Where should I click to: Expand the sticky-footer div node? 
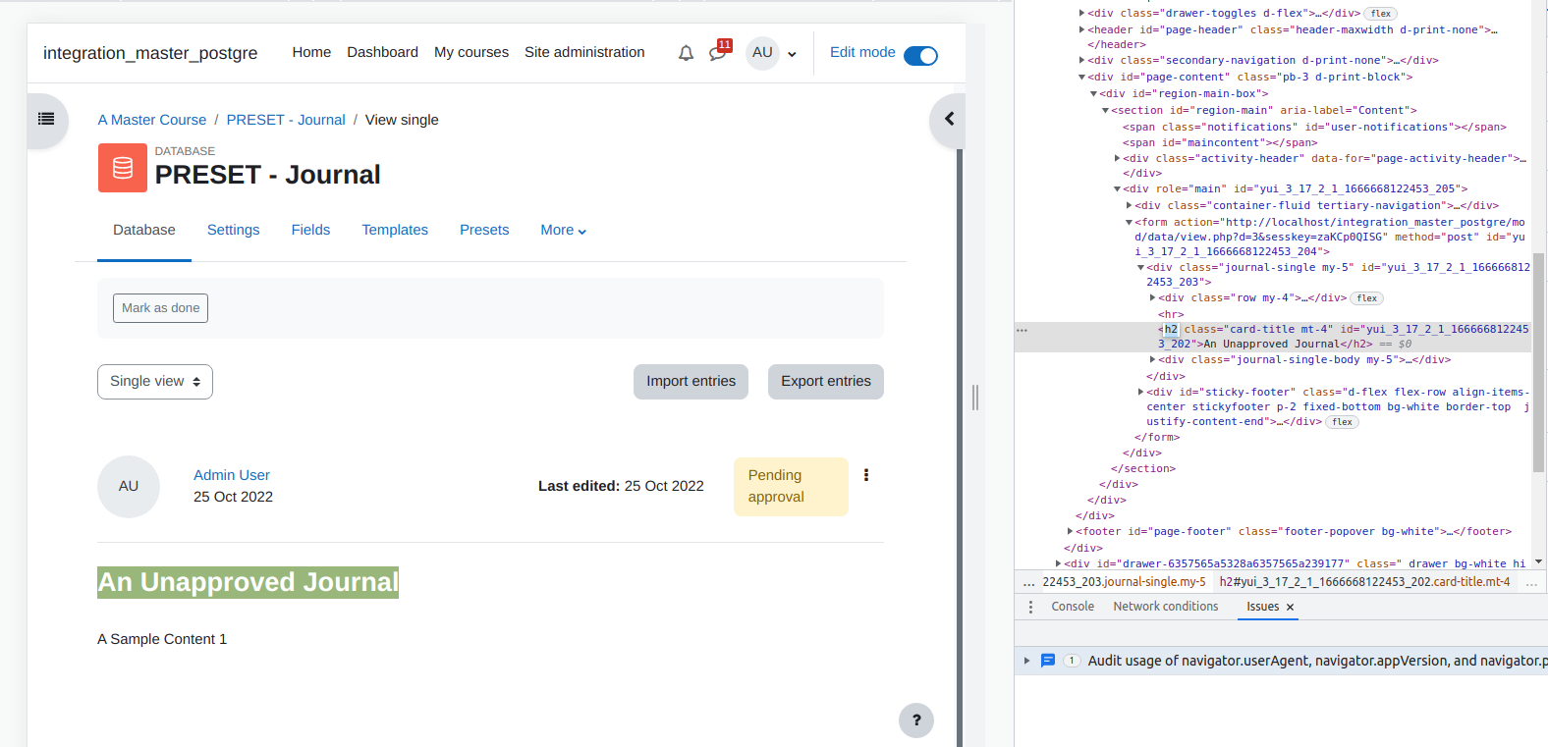[x=1140, y=392]
